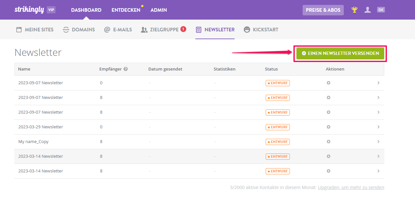Image resolution: width=415 pixels, height=209 pixels.
Task: Open the Entdecken menu
Action: coord(126,10)
